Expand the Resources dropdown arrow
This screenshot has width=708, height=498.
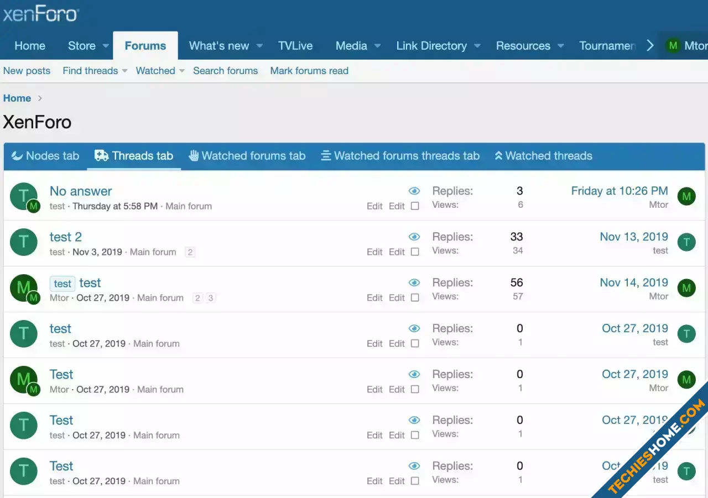click(560, 46)
